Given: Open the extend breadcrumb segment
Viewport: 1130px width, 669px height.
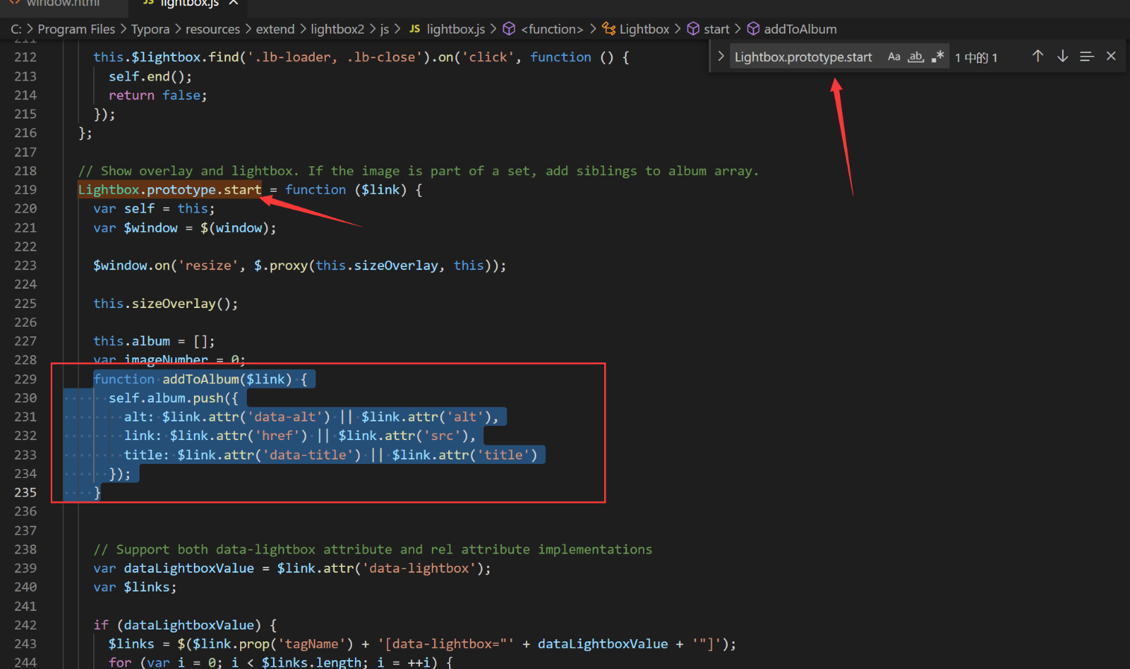Looking at the screenshot, I should [x=275, y=29].
